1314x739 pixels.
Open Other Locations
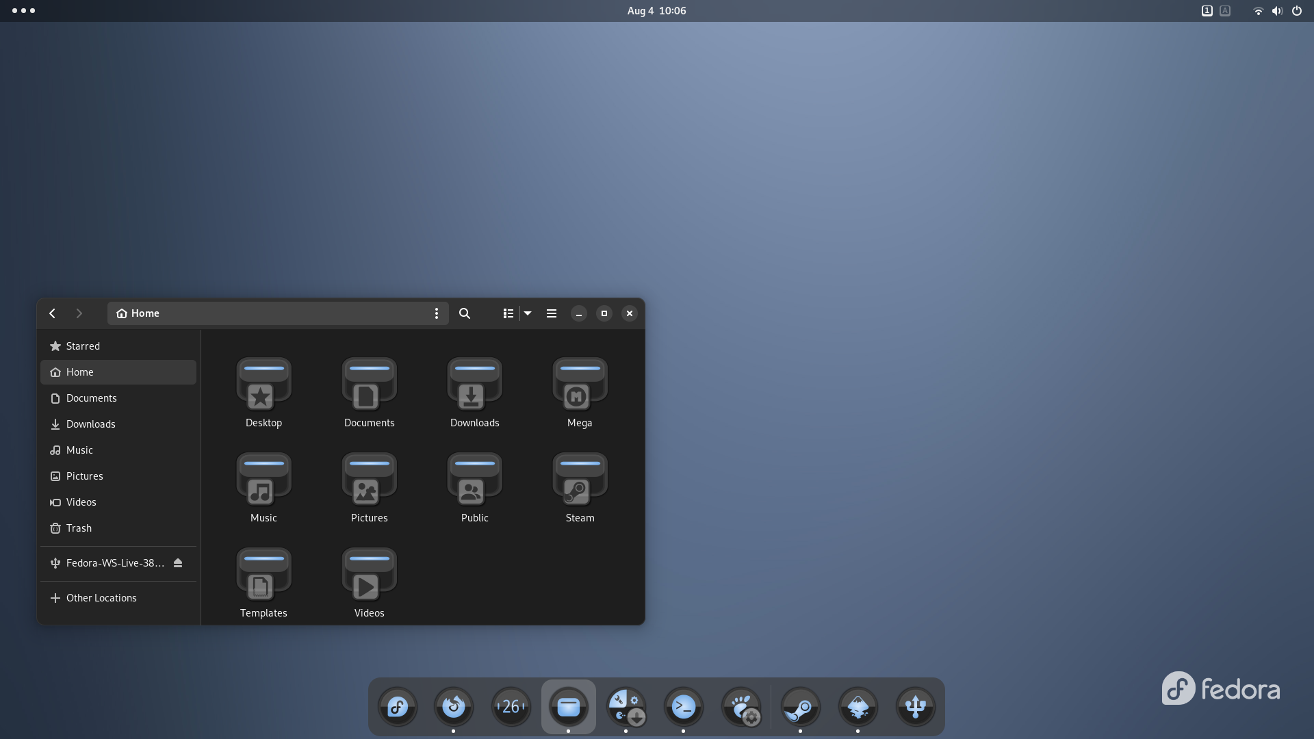pyautogui.click(x=101, y=598)
